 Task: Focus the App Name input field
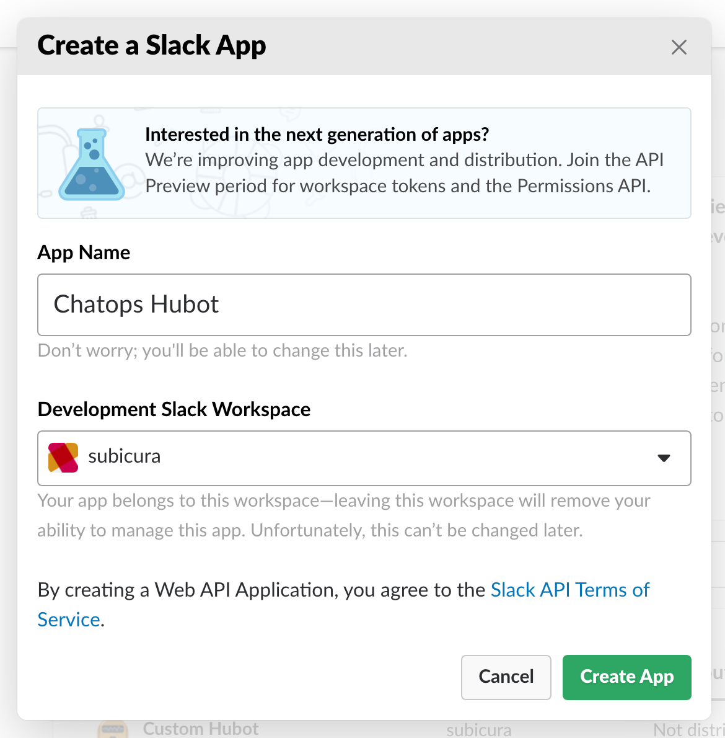click(364, 305)
